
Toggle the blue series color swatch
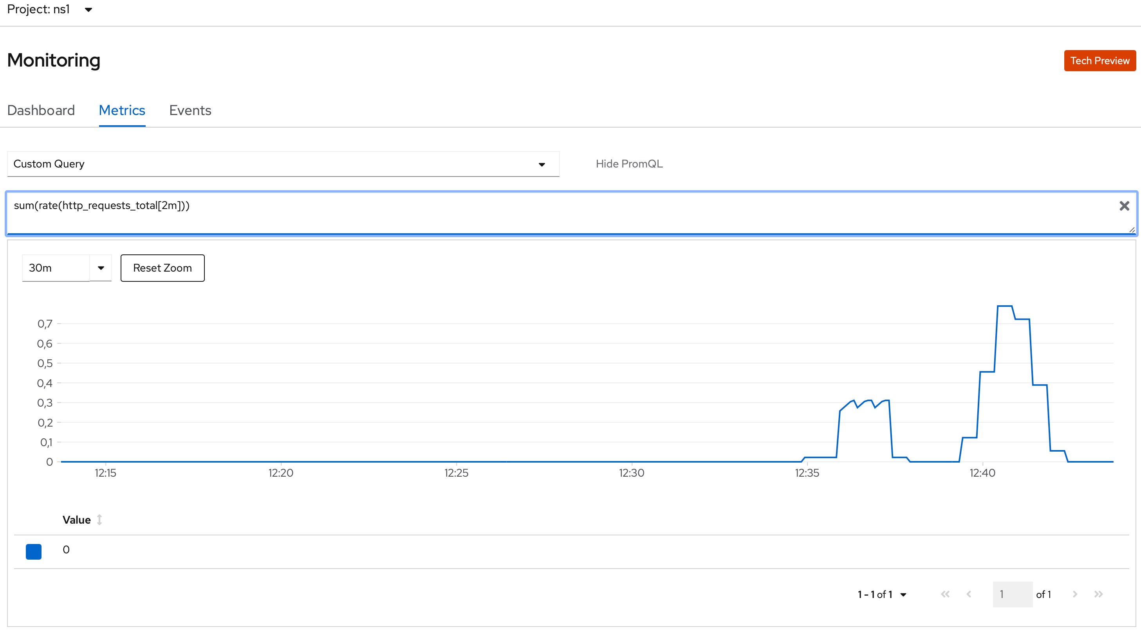[34, 552]
